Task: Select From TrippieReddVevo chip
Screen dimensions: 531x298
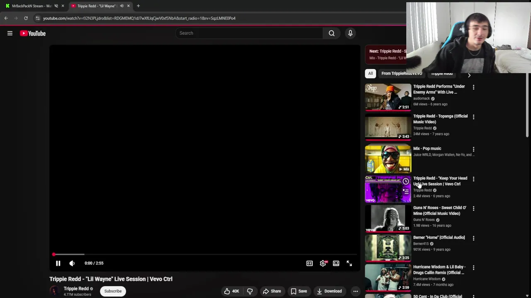Action: pos(402,74)
